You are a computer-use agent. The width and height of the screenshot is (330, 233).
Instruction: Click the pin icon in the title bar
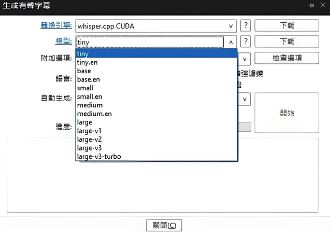point(311,5)
